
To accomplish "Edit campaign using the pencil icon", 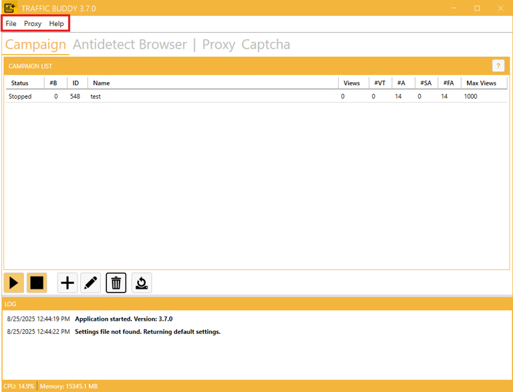I will 91,283.
